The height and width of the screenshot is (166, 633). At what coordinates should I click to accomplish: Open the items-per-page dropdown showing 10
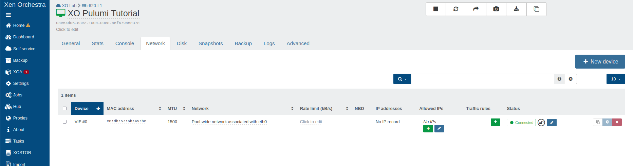point(615,79)
